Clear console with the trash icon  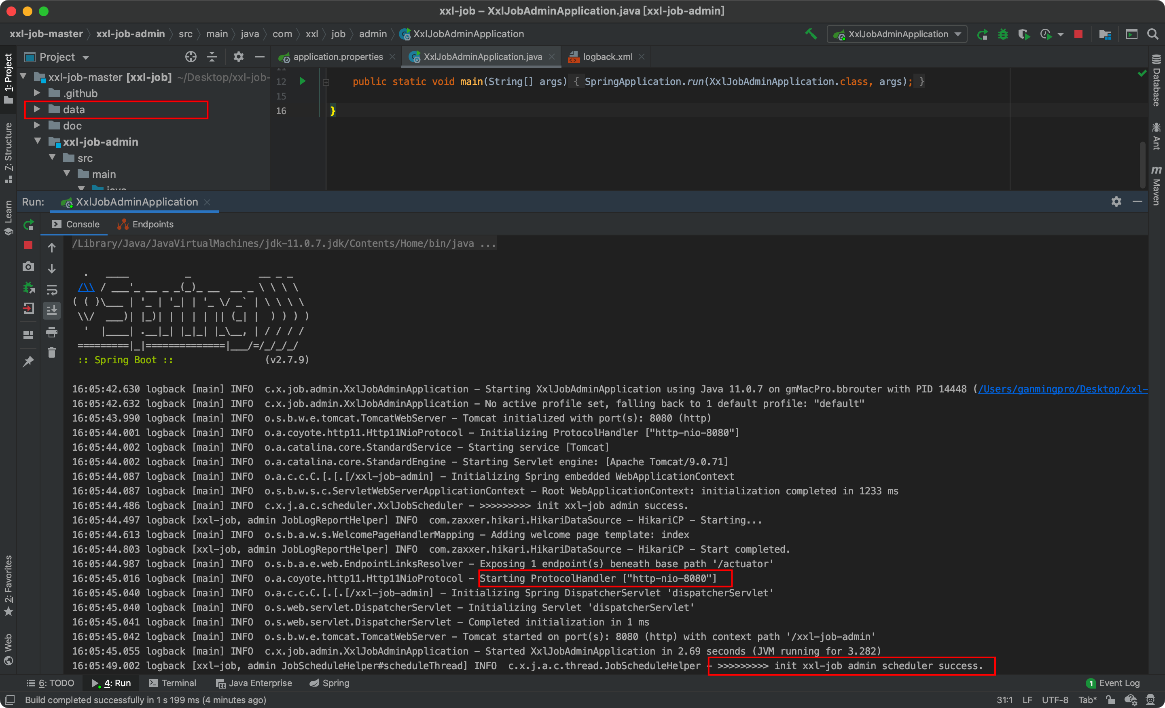pos(52,353)
